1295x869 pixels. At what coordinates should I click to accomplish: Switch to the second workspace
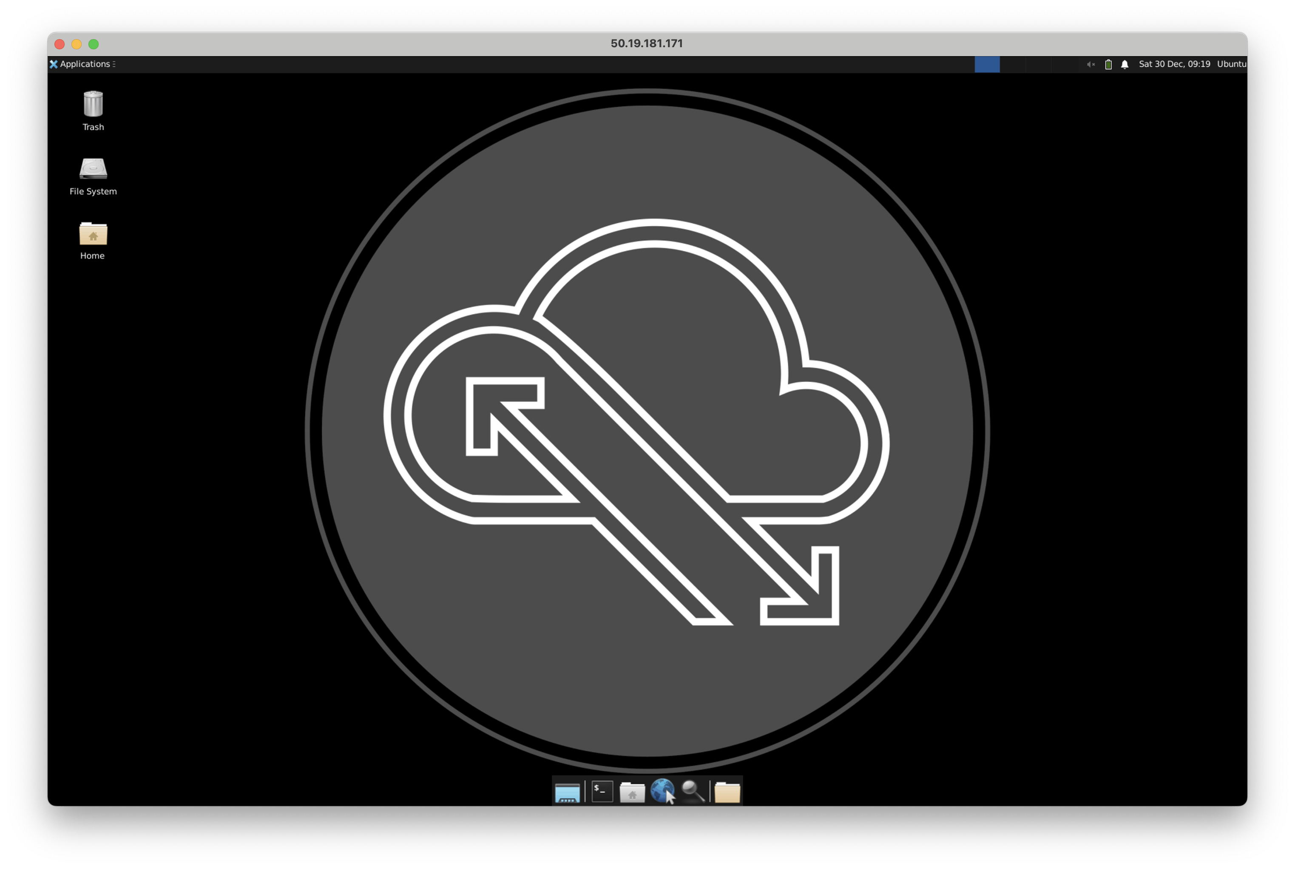pyautogui.click(x=1012, y=64)
